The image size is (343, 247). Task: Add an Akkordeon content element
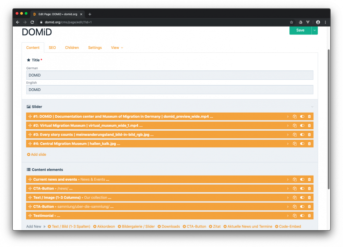click(104, 226)
